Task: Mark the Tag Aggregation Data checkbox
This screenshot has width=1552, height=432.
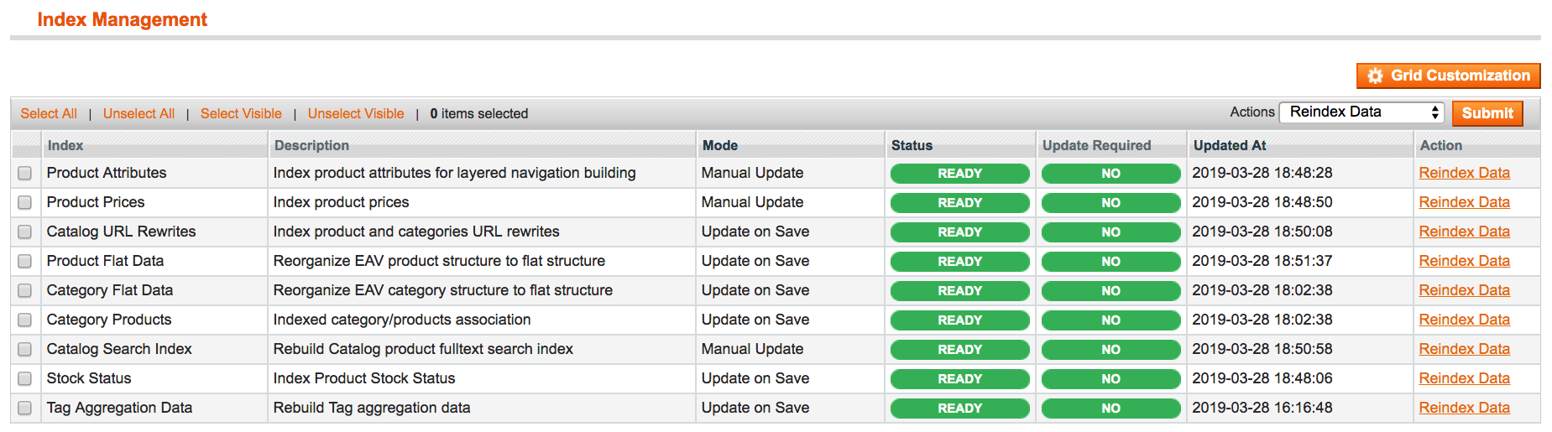Action: (x=25, y=409)
